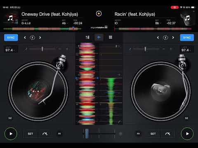
Task: Open FX panel for right deck
Action: tap(138, 134)
